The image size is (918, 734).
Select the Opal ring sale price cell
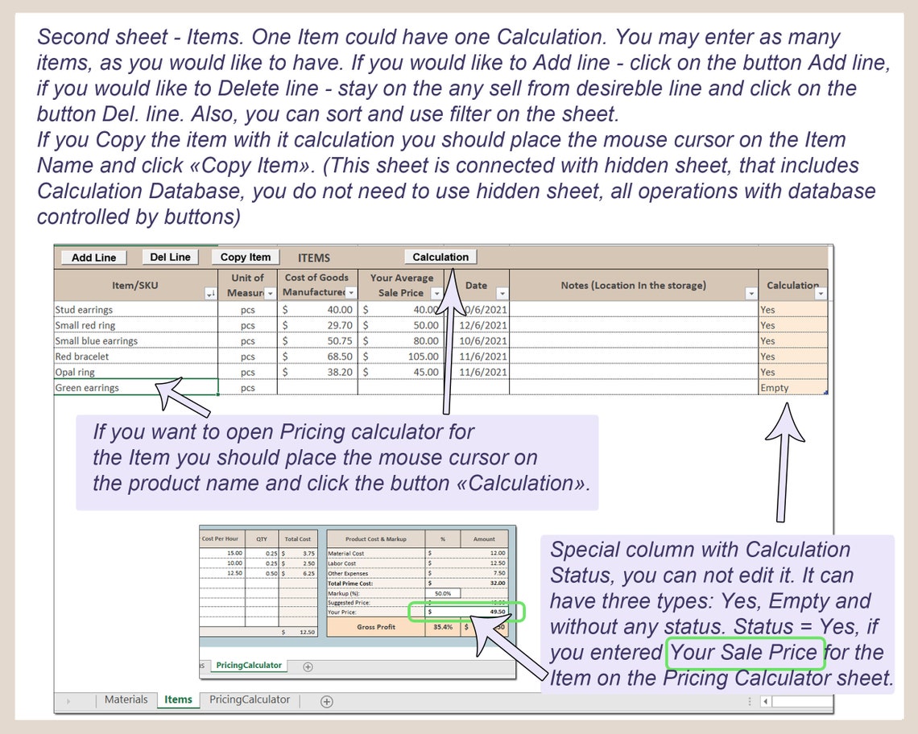pos(399,372)
